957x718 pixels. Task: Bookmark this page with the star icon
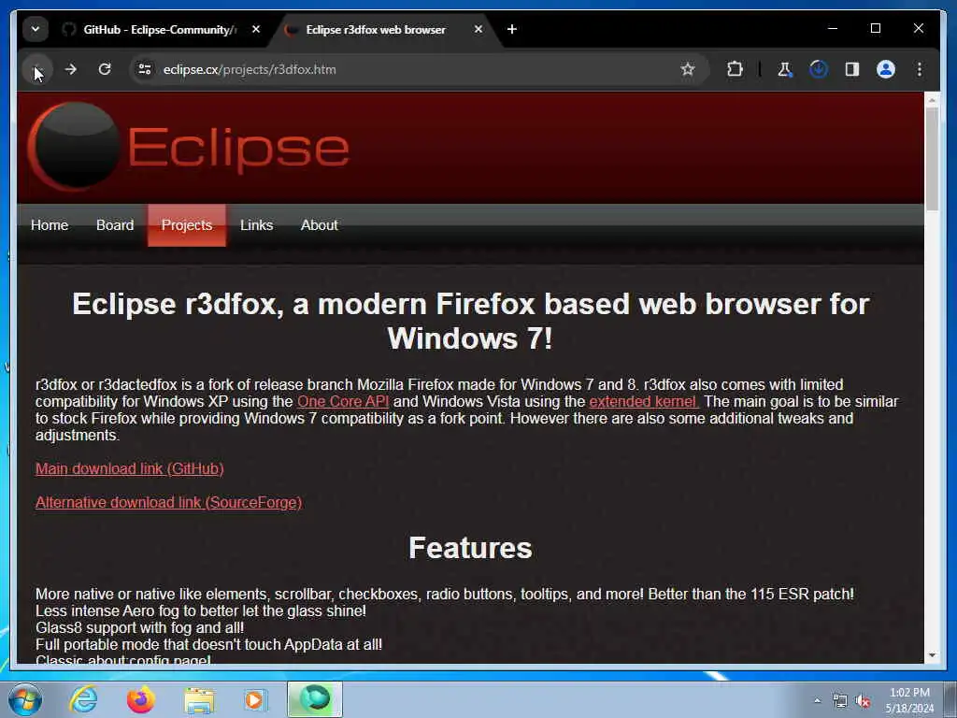[x=688, y=69]
